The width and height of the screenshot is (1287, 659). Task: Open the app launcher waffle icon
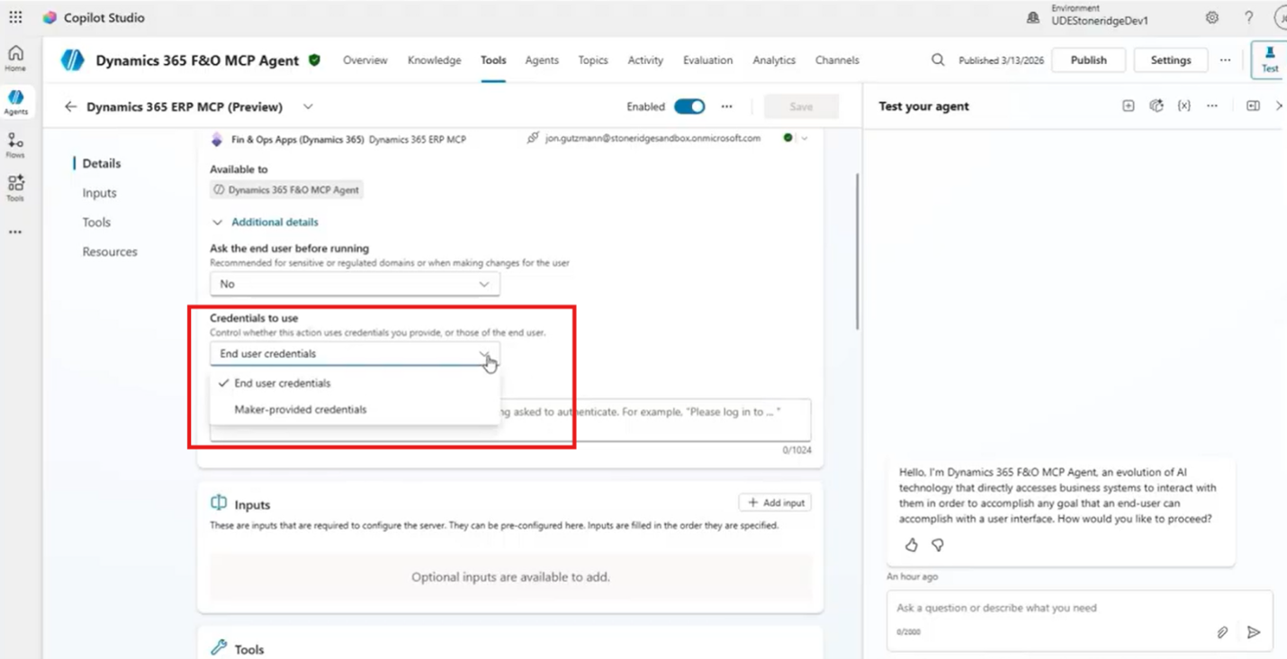15,17
